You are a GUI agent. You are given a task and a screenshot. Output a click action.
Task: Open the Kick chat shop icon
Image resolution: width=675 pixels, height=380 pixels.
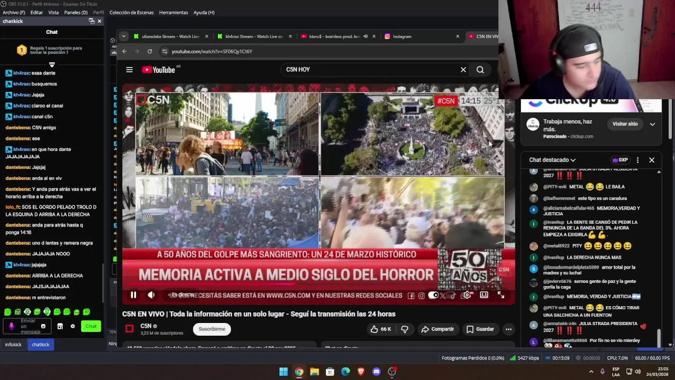pos(60,326)
